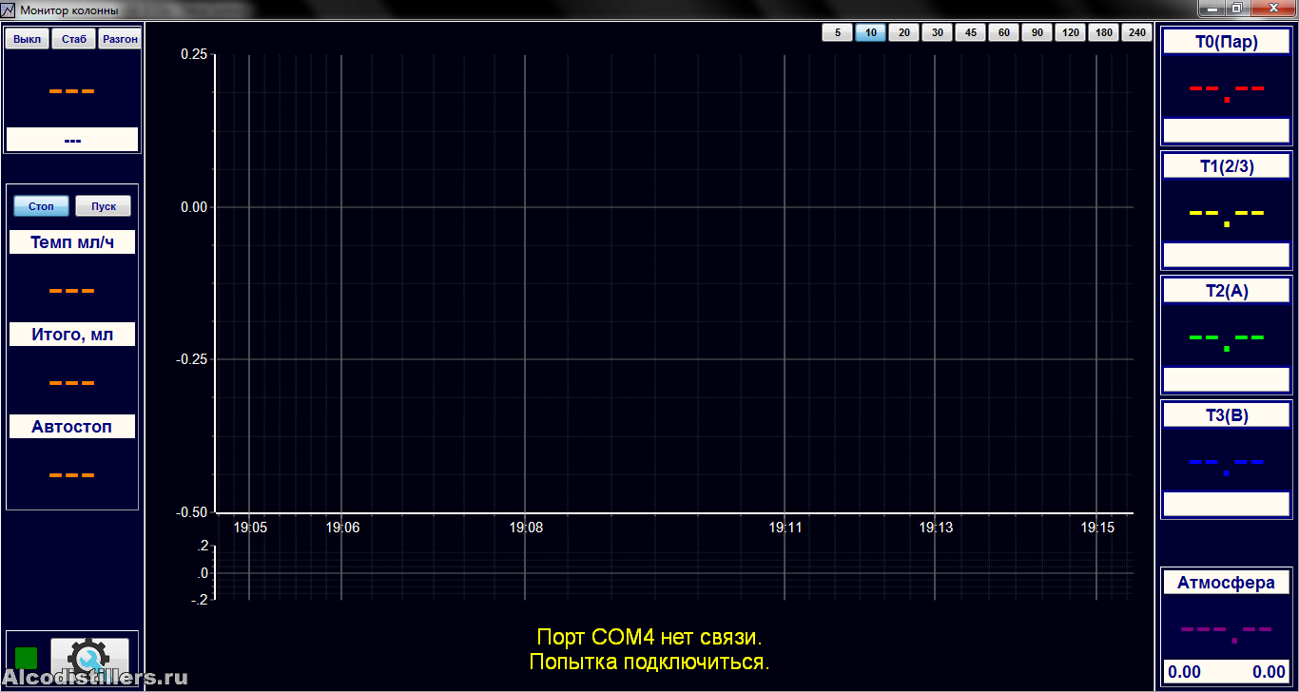Screen dimensions: 1299x692
Task: Select the Разгон mode button
Action: (x=119, y=39)
